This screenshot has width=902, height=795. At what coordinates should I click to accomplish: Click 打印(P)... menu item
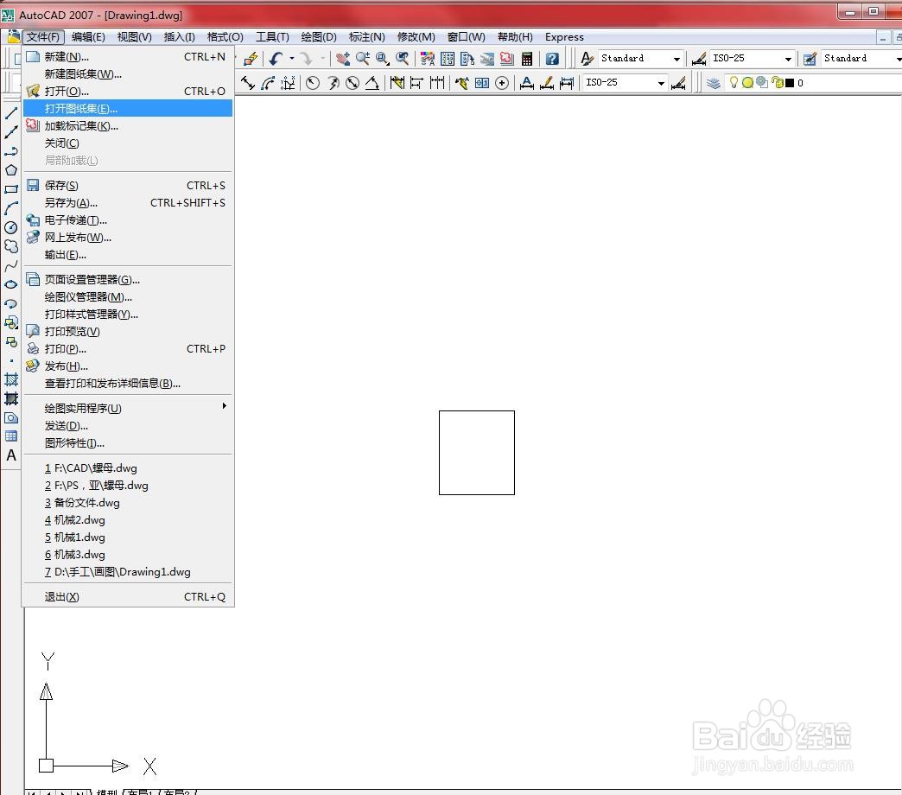[x=128, y=348]
